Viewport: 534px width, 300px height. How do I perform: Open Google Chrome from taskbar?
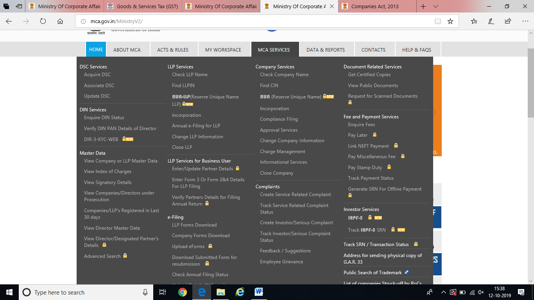click(x=182, y=292)
